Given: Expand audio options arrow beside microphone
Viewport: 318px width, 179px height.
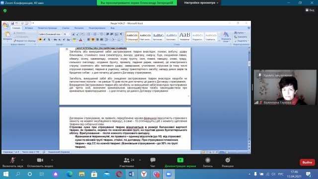Looking at the screenshot, I should (22, 160).
